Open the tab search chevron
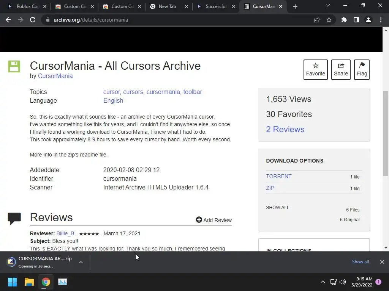This screenshot has height=291, width=389. click(x=328, y=5)
